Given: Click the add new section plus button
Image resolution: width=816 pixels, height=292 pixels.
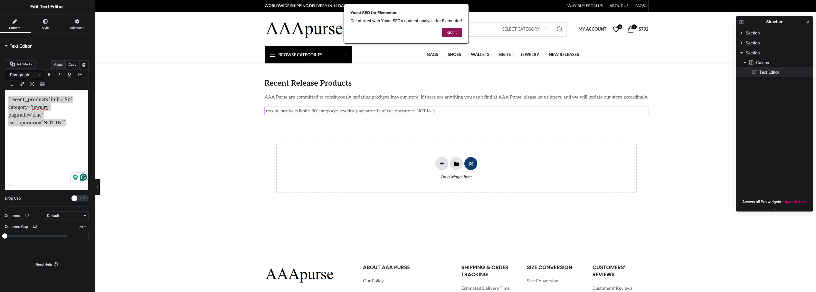Looking at the screenshot, I should (442, 164).
